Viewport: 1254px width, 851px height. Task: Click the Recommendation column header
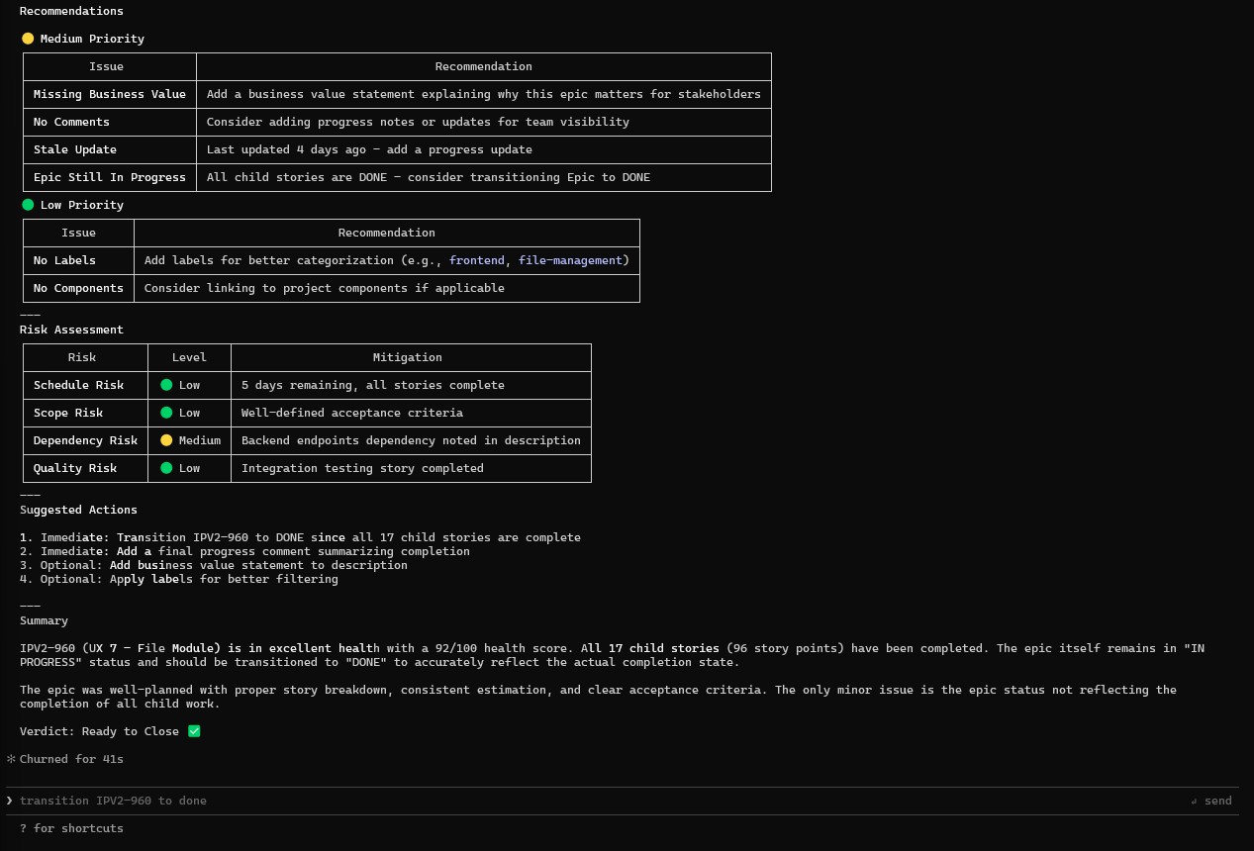click(483, 65)
